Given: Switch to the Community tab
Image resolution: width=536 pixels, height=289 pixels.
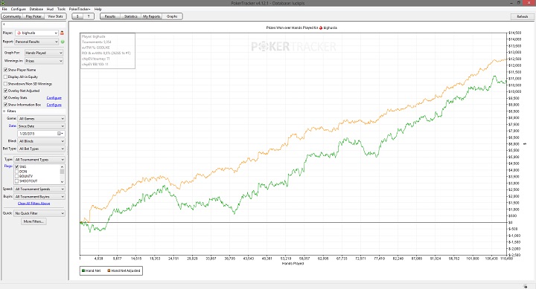Looking at the screenshot, I should (x=12, y=16).
